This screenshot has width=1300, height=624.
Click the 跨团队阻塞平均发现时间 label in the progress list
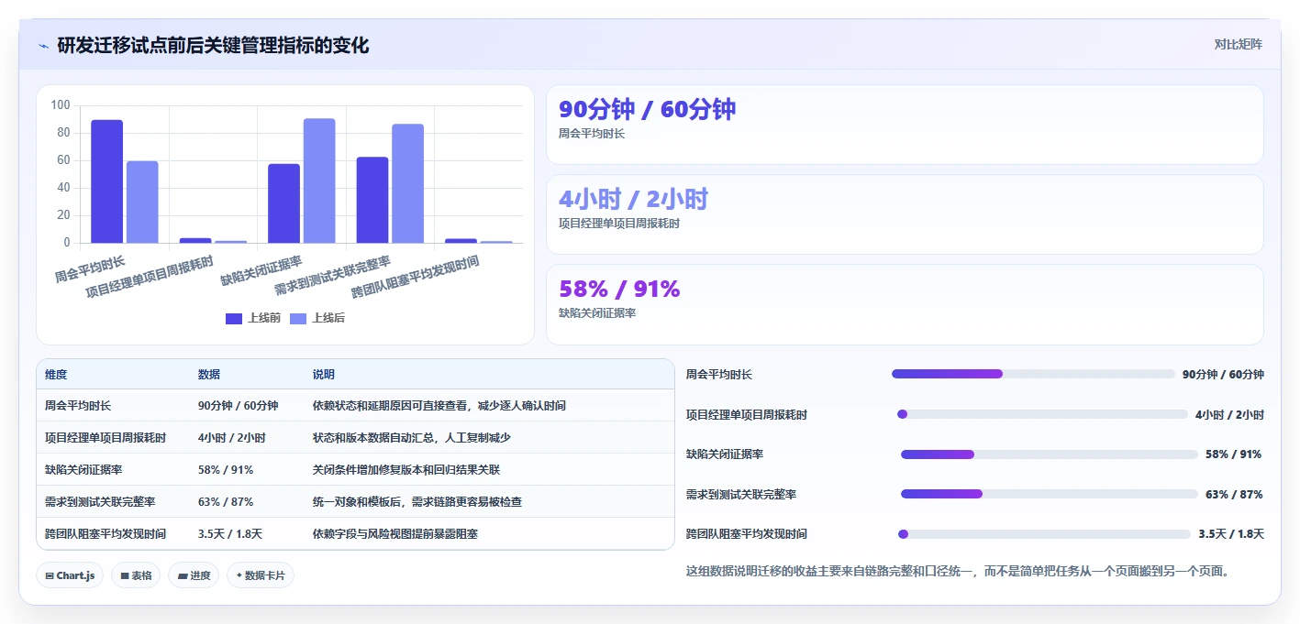point(747,534)
